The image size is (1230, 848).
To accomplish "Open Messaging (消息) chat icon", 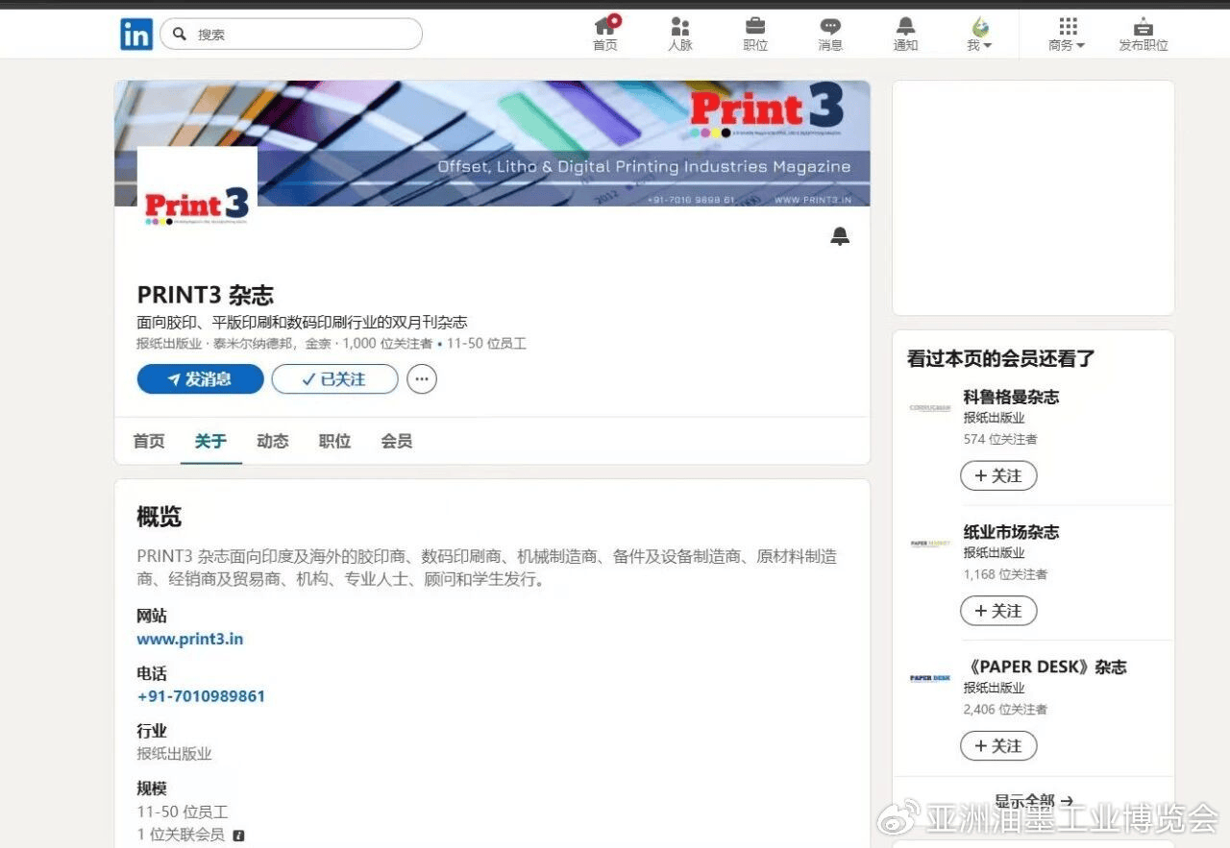I will point(830,27).
